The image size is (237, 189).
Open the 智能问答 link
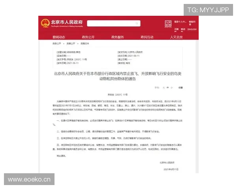(192, 23)
